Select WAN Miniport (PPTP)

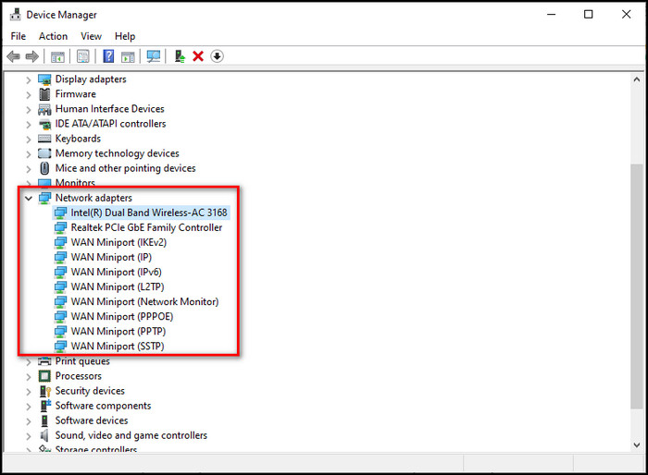pos(118,332)
